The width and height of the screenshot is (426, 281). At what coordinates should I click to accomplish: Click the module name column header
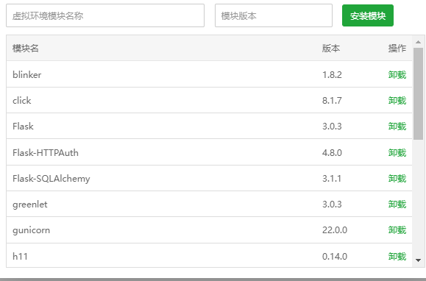pos(26,49)
